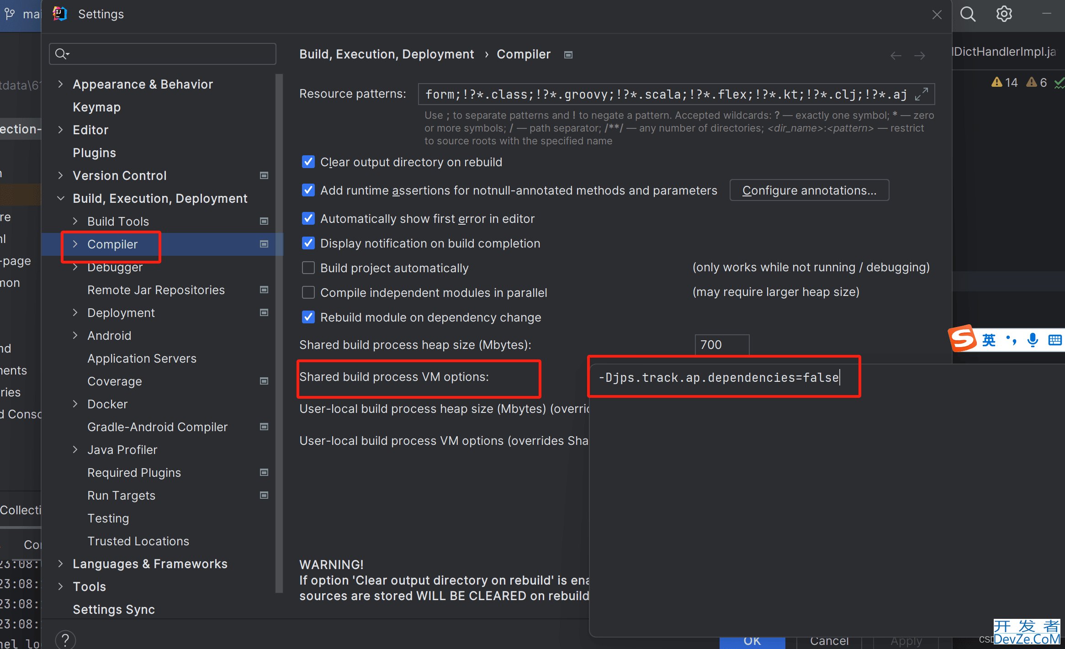Click the search magnifier in settings search box
Screen dimensions: 1065x649
tap(62, 54)
